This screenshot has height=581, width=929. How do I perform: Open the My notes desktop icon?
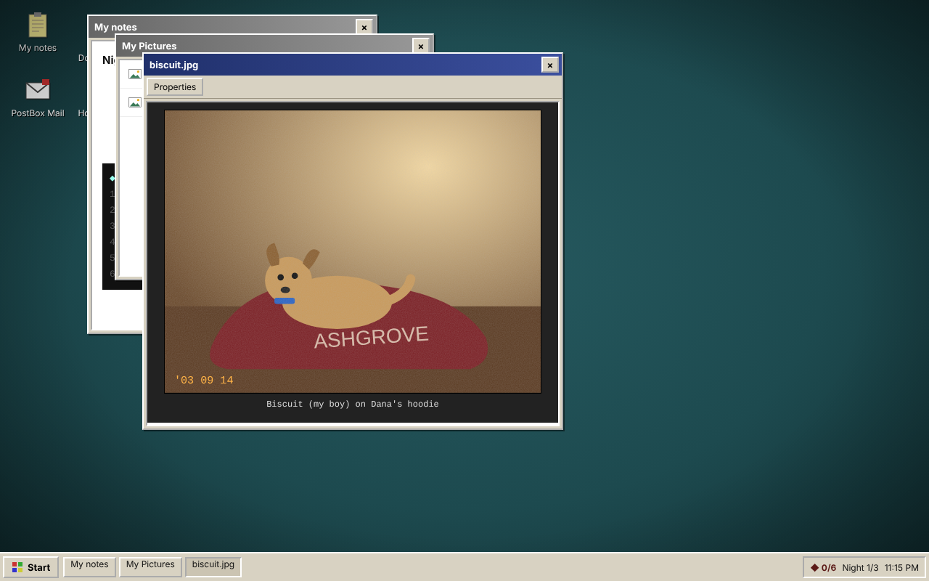pyautogui.click(x=38, y=33)
